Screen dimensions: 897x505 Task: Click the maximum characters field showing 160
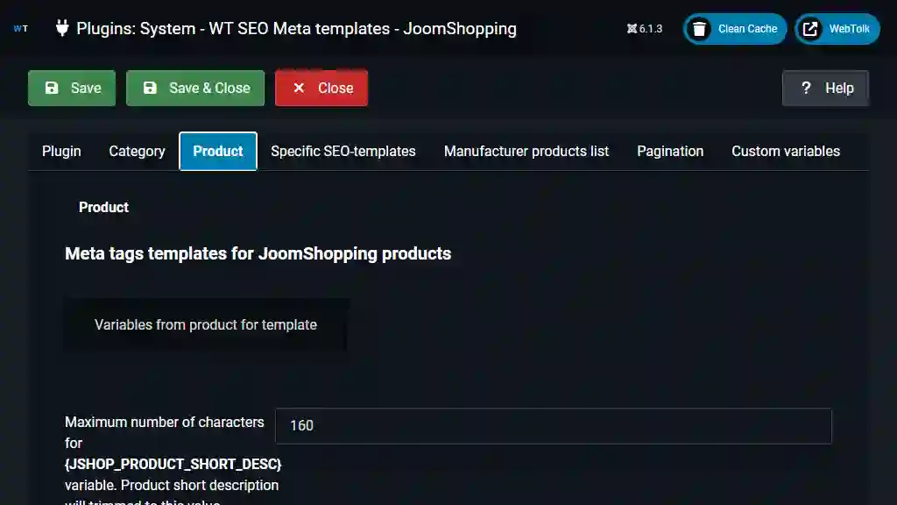click(554, 426)
